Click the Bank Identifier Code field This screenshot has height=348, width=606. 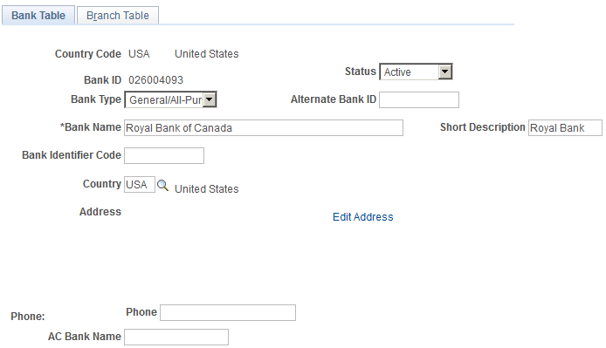(164, 155)
